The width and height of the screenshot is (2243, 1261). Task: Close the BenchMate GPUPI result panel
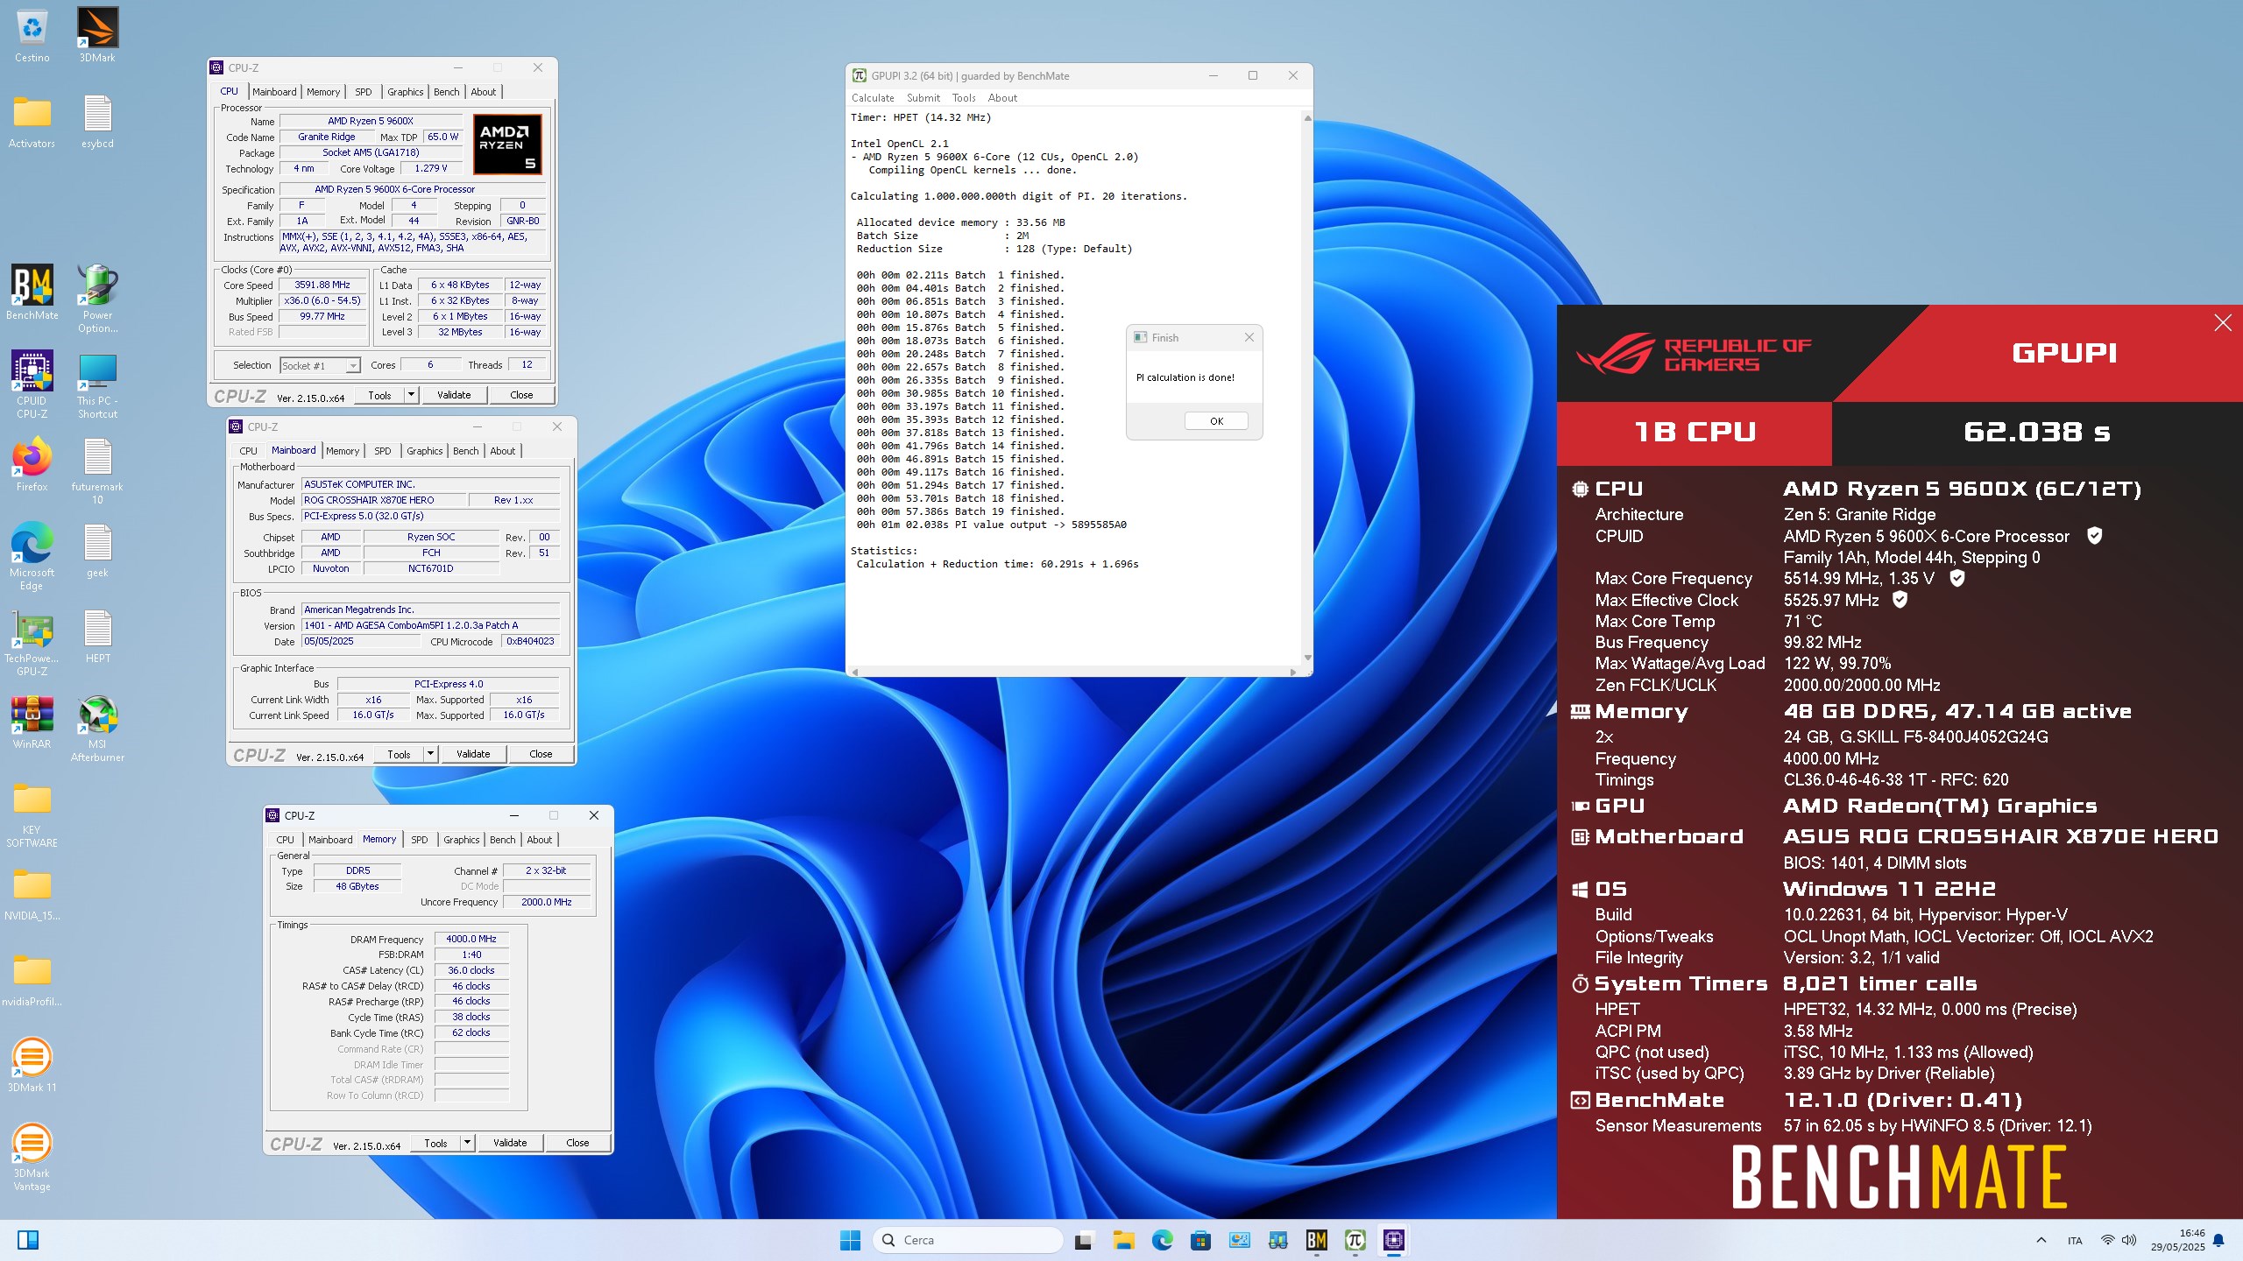[2222, 323]
